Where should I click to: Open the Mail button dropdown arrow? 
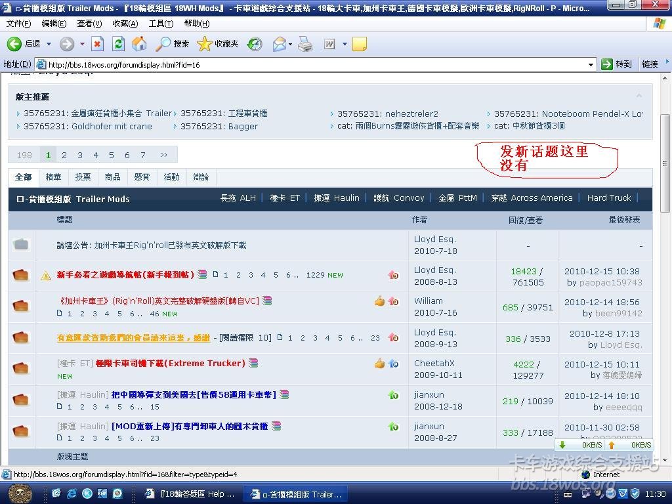290,44
